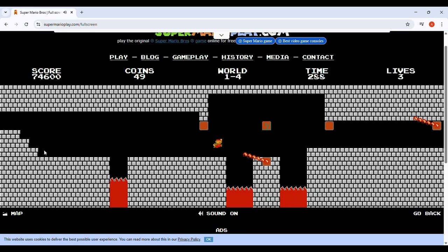Click the Mario favicon on the browser tab

[x=15, y=12]
